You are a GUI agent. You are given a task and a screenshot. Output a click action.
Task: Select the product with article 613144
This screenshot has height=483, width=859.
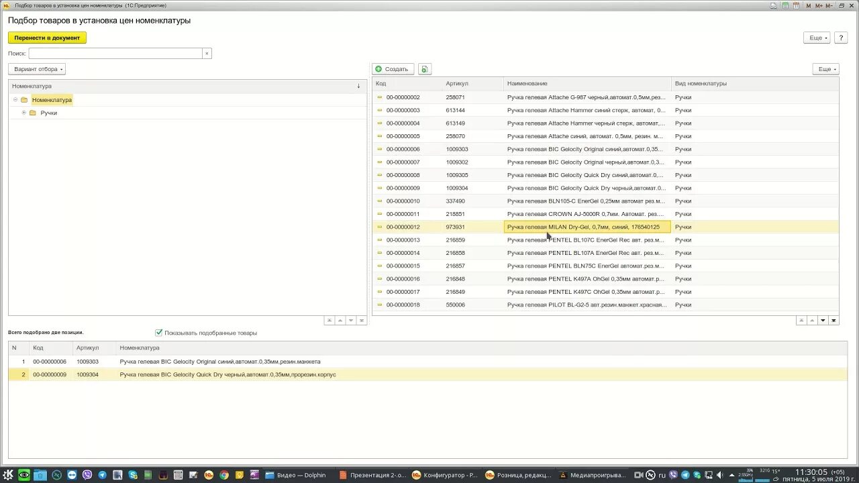pyautogui.click(x=605, y=110)
